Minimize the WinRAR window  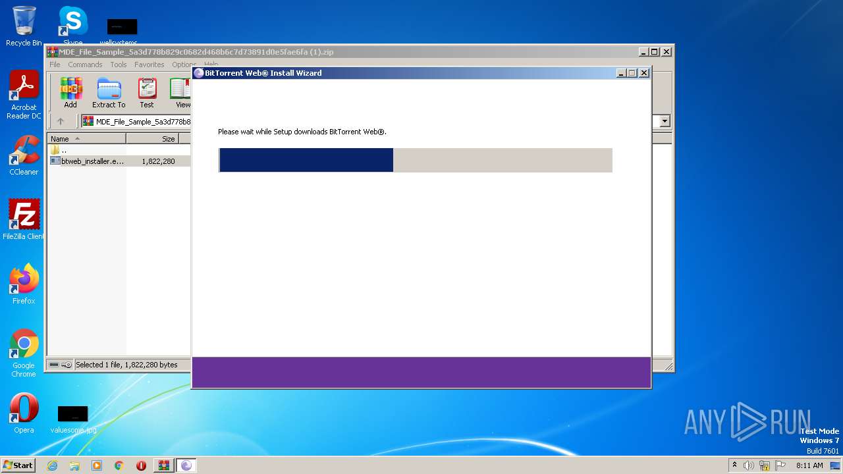click(x=643, y=52)
